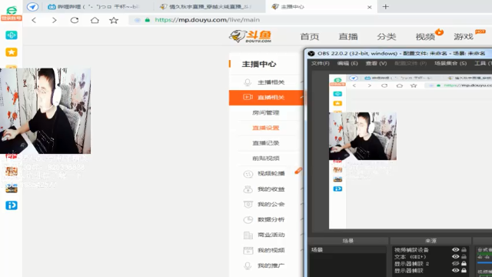492x277 pixels.
Task: Click the microphone icon beside 我的推广
Action: (248, 265)
